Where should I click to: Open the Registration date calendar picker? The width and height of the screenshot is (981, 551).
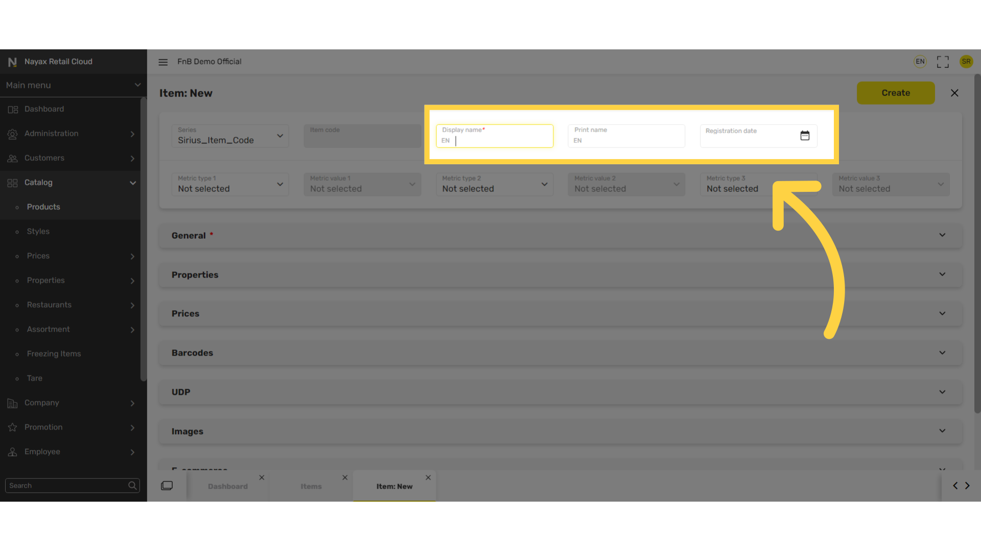click(x=805, y=136)
